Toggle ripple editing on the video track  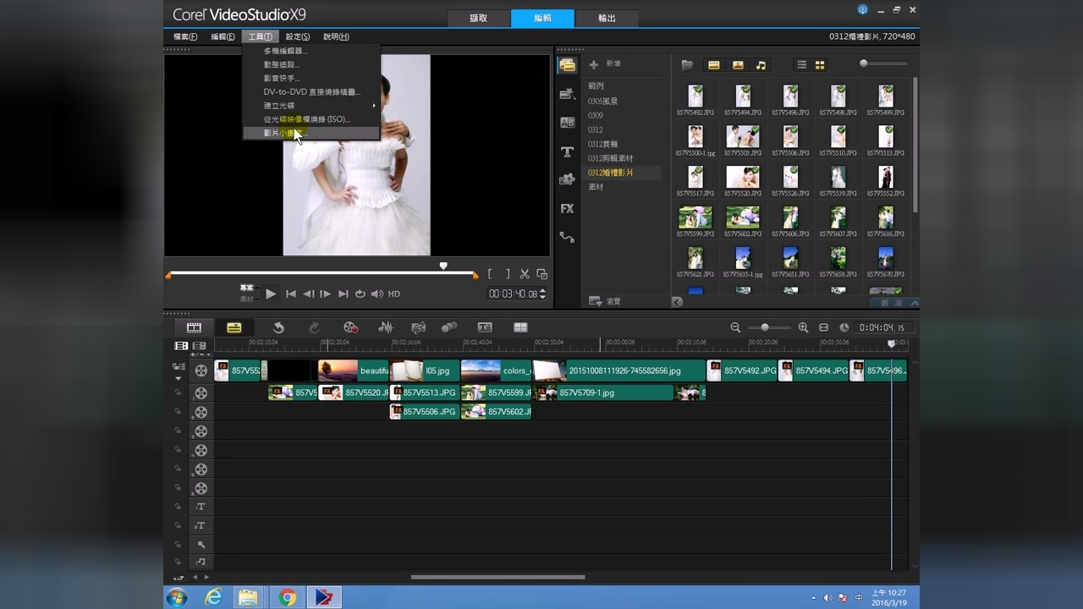(178, 367)
